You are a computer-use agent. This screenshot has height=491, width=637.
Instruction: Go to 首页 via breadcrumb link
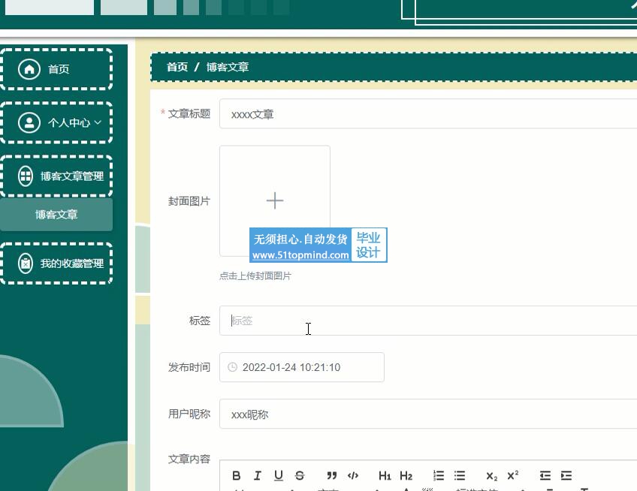point(177,67)
